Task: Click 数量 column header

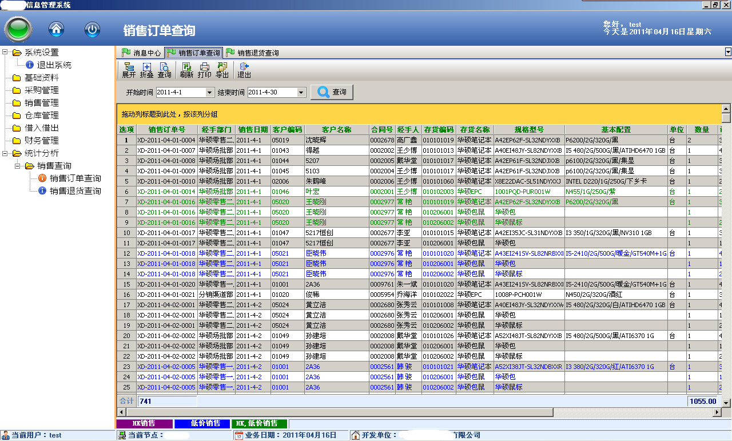Action: click(702, 130)
